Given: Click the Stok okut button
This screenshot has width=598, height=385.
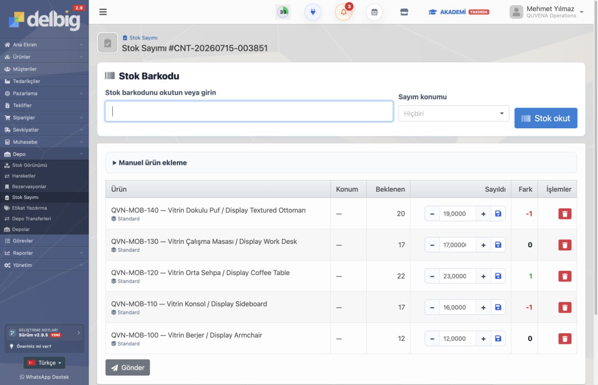Looking at the screenshot, I should click(546, 118).
